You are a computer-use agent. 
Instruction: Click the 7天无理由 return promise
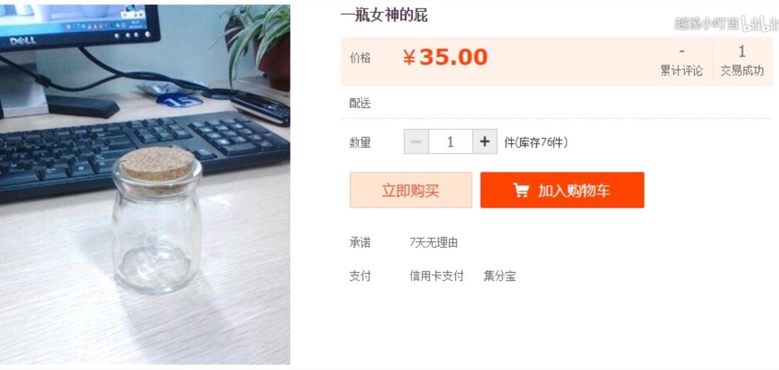(433, 243)
